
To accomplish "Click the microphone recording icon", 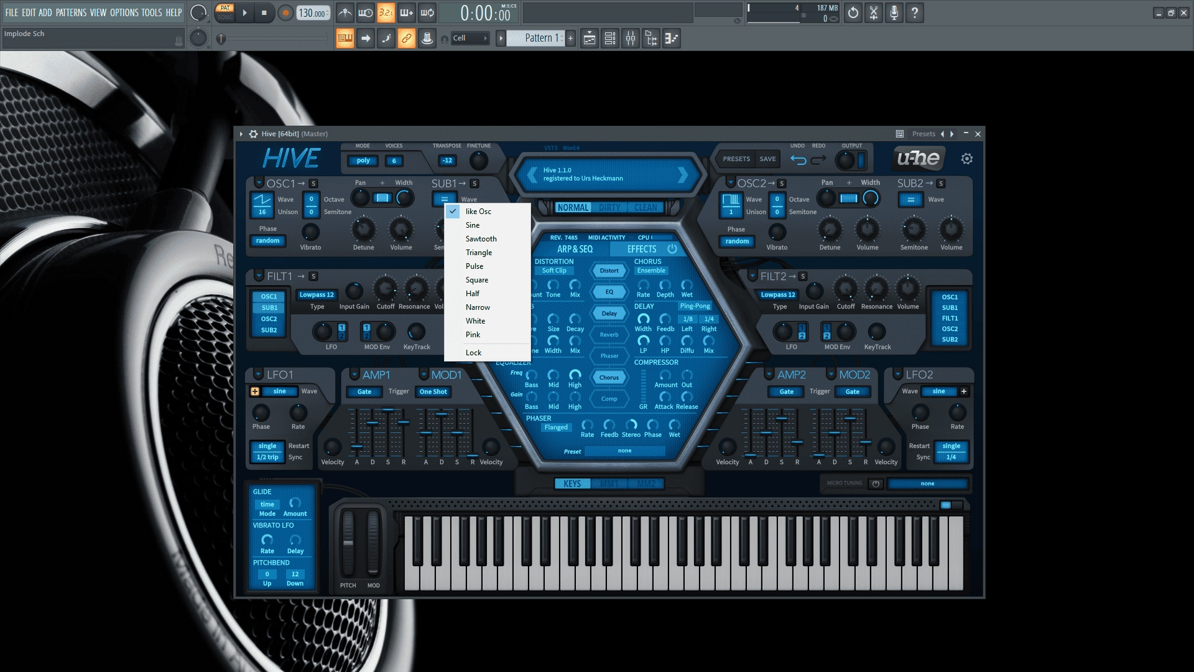I will 894,12.
